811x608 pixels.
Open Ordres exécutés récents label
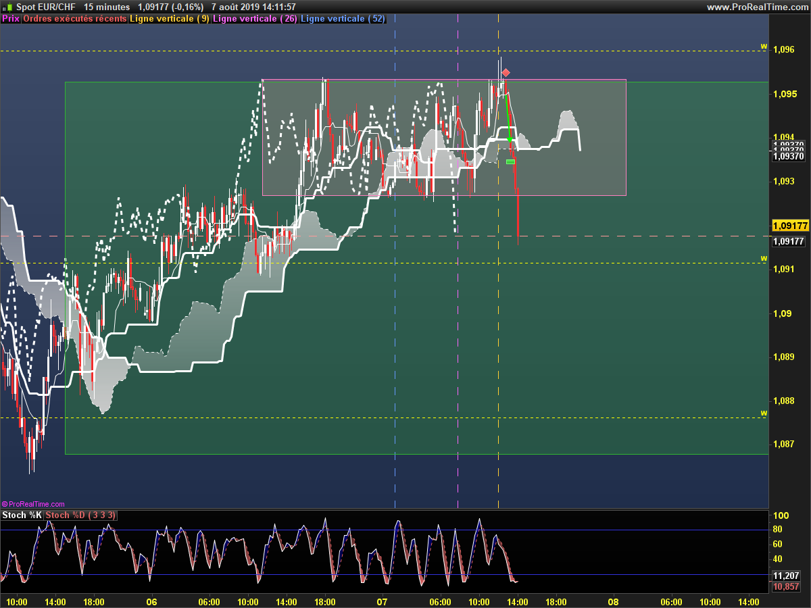click(74, 19)
